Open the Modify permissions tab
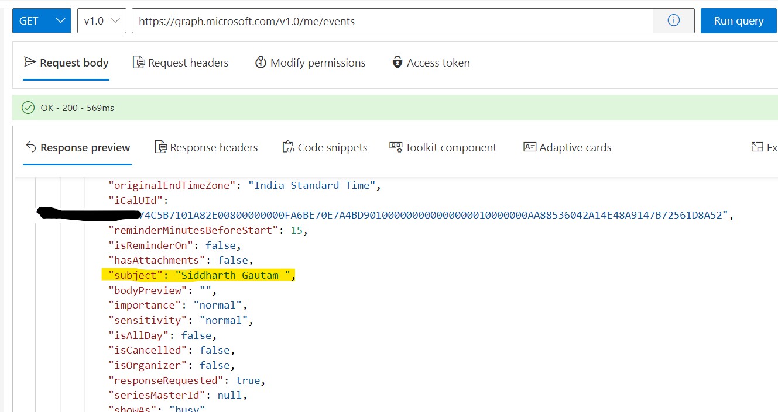This screenshot has width=778, height=412. (310, 63)
